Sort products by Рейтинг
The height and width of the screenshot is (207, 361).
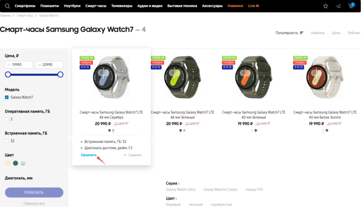click(354, 33)
